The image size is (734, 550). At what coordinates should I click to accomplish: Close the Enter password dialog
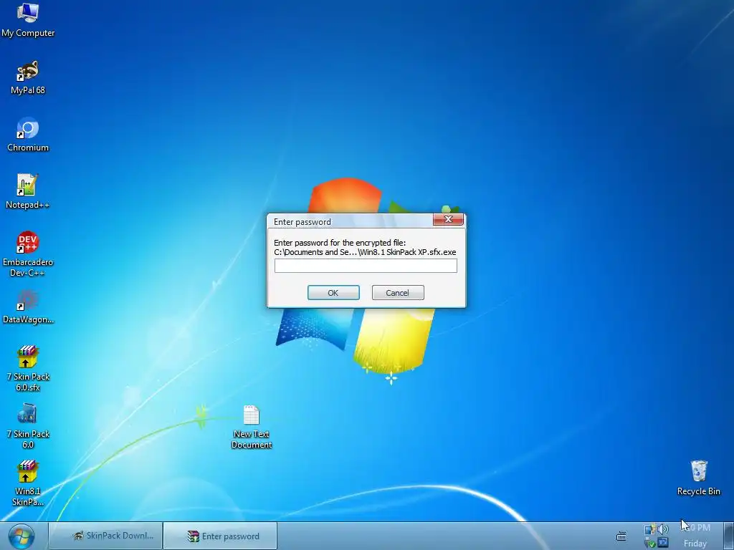(x=448, y=219)
